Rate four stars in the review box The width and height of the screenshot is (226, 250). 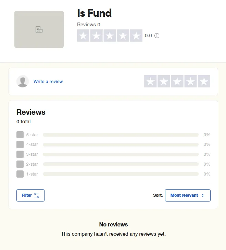tap(190, 82)
